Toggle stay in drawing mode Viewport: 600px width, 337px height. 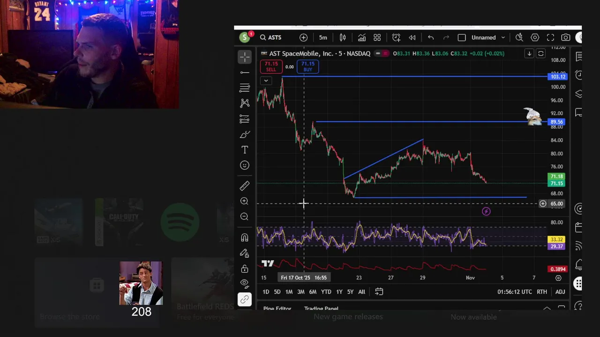[x=245, y=253]
